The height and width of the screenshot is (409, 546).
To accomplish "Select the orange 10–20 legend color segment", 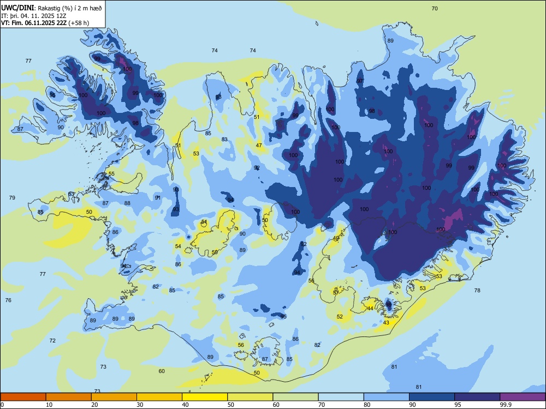I will 69,397.
